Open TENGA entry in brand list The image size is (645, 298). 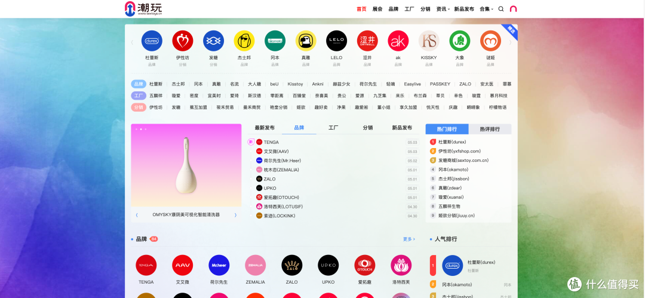[271, 142]
